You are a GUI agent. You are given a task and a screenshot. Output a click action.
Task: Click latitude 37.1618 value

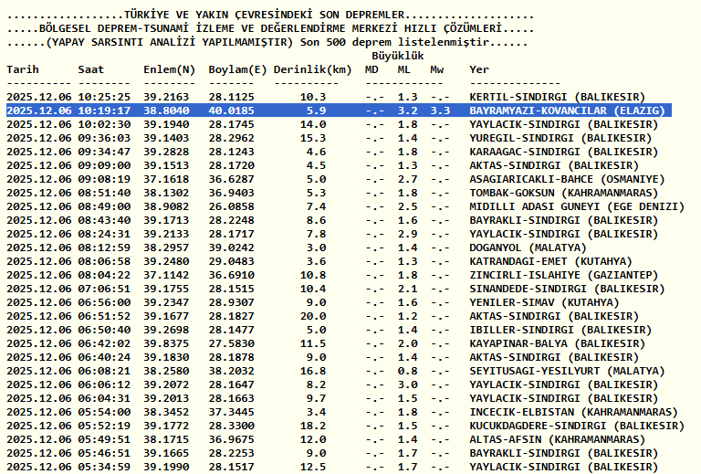pos(166,179)
